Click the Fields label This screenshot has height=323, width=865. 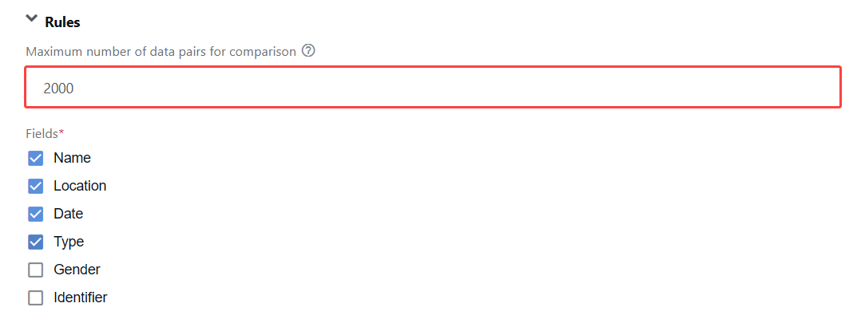pyautogui.click(x=42, y=133)
